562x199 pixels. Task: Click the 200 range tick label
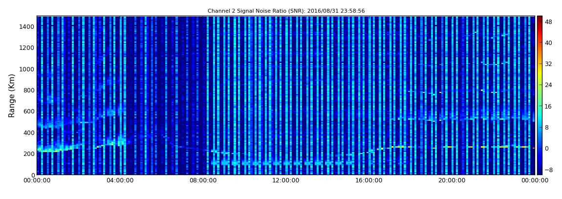point(27,154)
